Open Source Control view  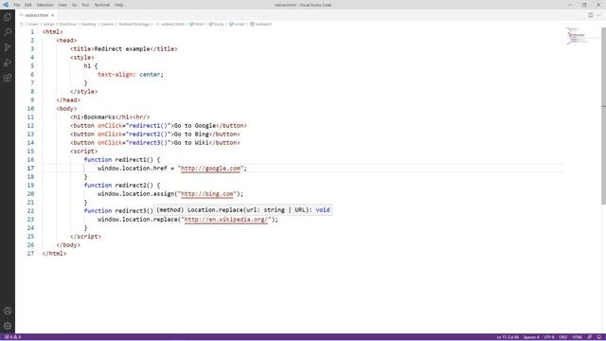[x=8, y=47]
